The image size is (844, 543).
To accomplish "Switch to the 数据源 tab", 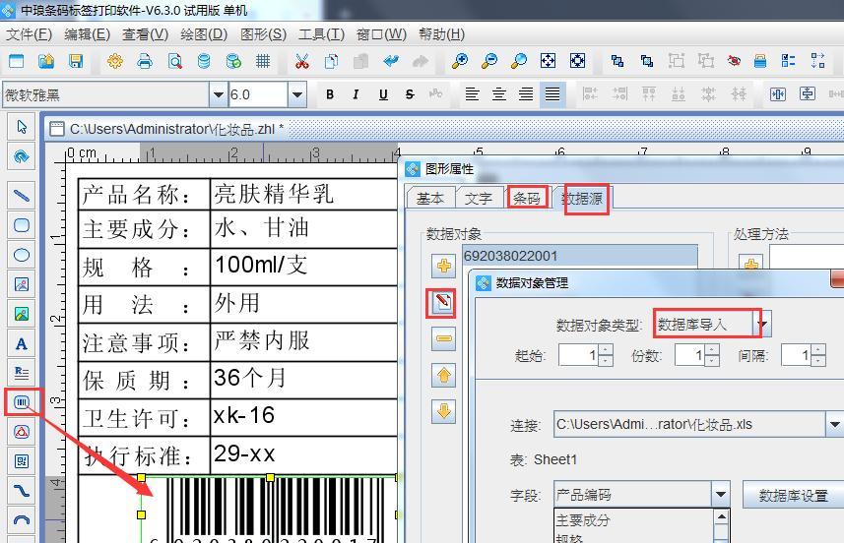I will pyautogui.click(x=582, y=199).
